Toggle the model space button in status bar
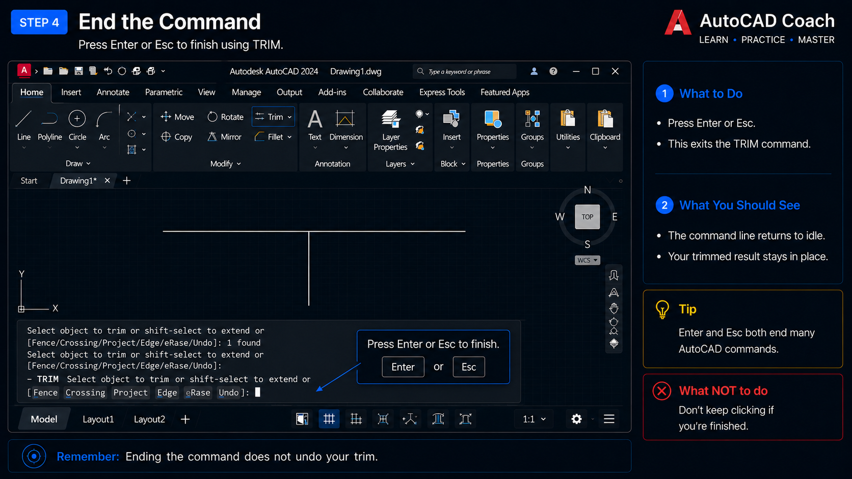 pos(302,419)
